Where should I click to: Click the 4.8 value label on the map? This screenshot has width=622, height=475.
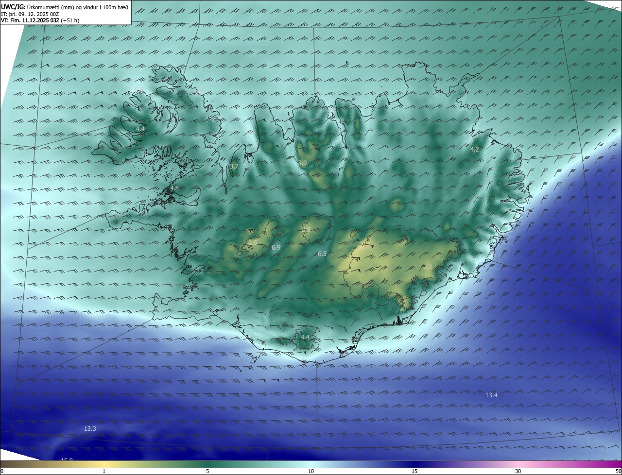pos(174,188)
